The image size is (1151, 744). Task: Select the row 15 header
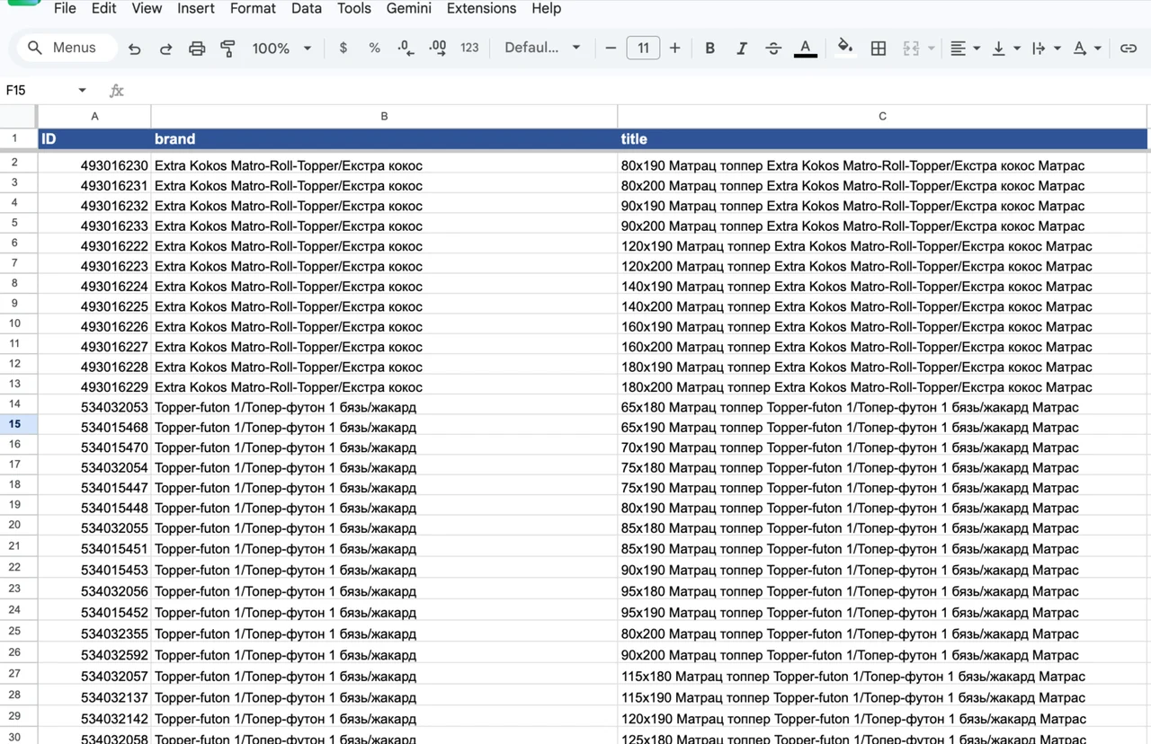click(18, 424)
